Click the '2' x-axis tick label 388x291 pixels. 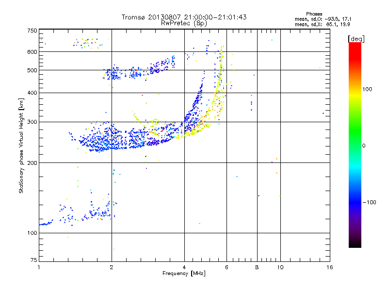tap(112, 267)
